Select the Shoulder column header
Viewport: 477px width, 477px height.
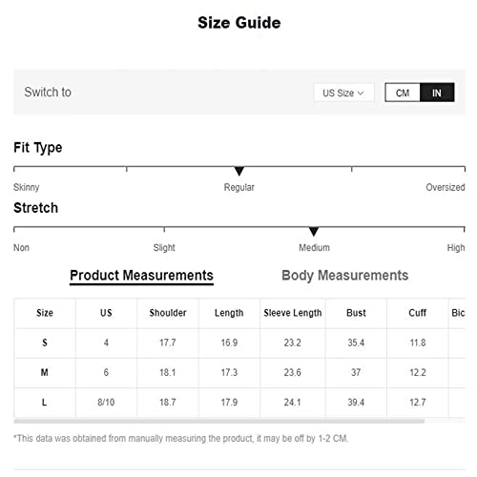tap(168, 313)
